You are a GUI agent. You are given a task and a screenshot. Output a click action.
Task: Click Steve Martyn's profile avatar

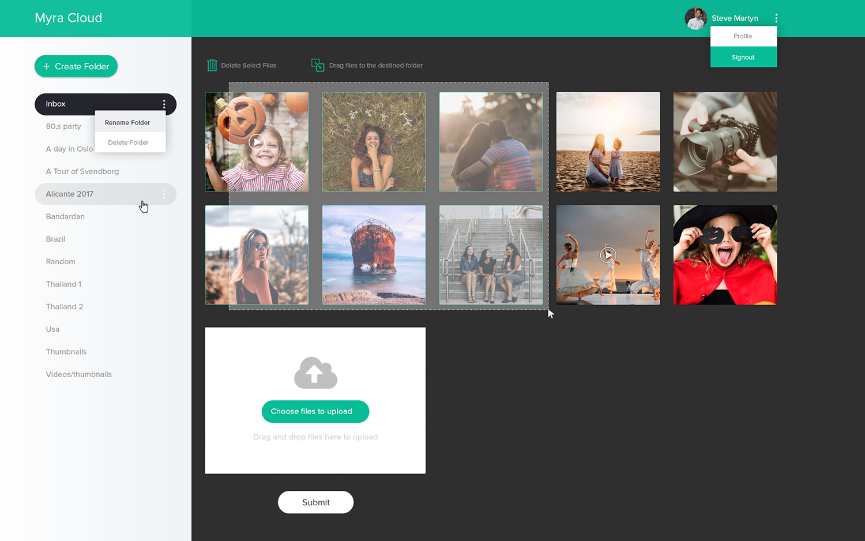(x=695, y=18)
